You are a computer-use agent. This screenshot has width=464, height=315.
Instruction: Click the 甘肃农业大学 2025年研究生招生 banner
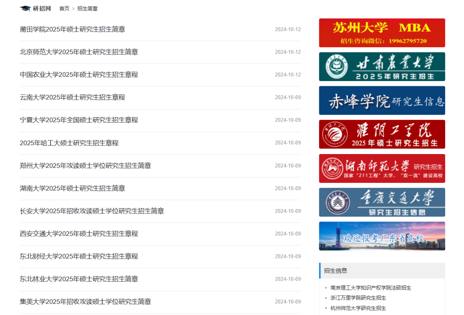click(x=382, y=67)
